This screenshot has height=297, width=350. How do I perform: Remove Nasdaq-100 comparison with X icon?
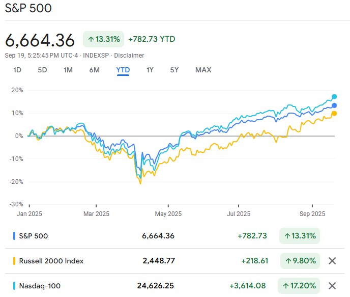click(332, 286)
